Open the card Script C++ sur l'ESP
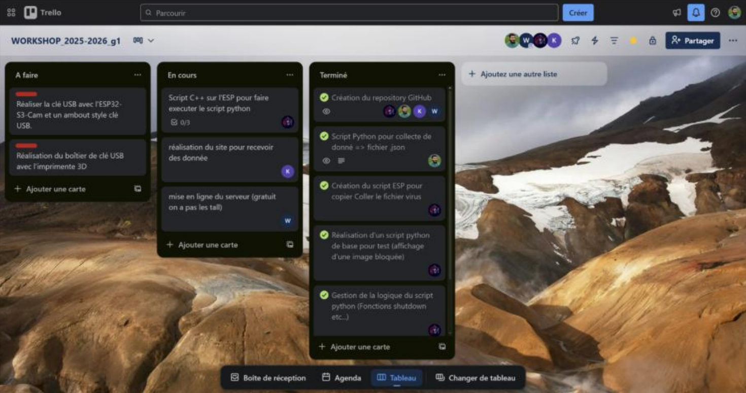This screenshot has height=393, width=746. point(230,110)
